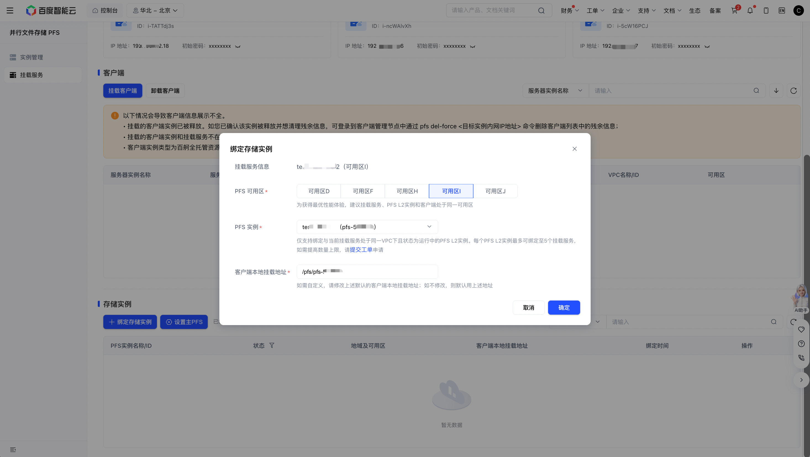Open the hamburger menu icon

(10, 10)
